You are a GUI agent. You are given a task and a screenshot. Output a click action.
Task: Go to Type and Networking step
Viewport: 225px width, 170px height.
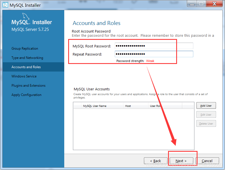point(27,58)
